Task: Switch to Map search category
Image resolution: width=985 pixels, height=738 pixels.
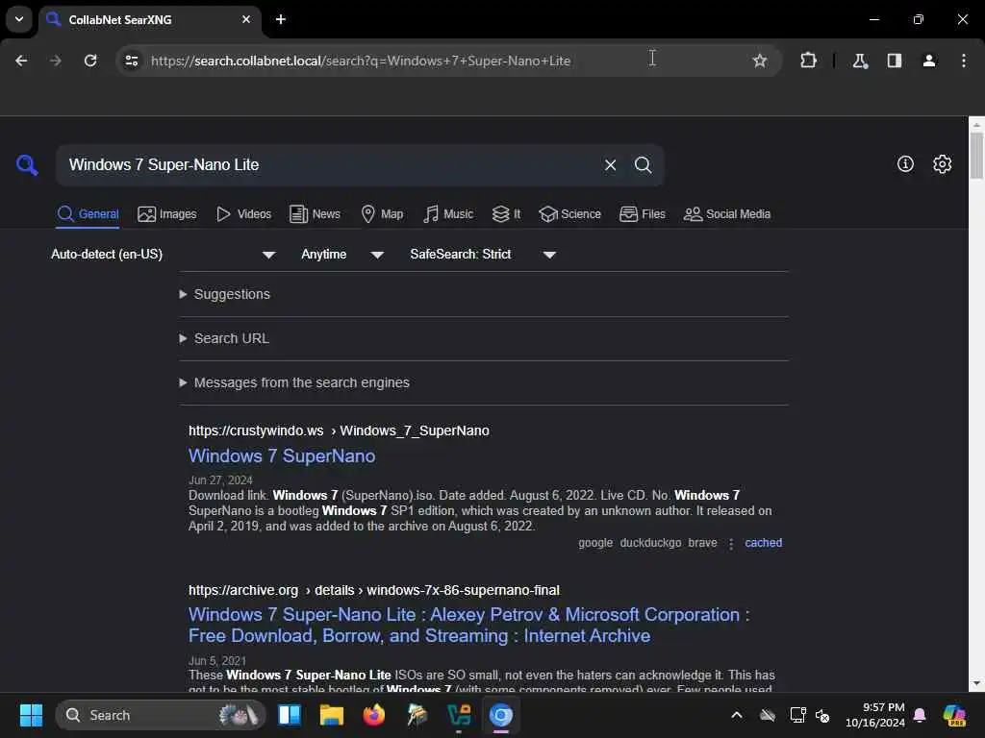Action: click(x=382, y=214)
